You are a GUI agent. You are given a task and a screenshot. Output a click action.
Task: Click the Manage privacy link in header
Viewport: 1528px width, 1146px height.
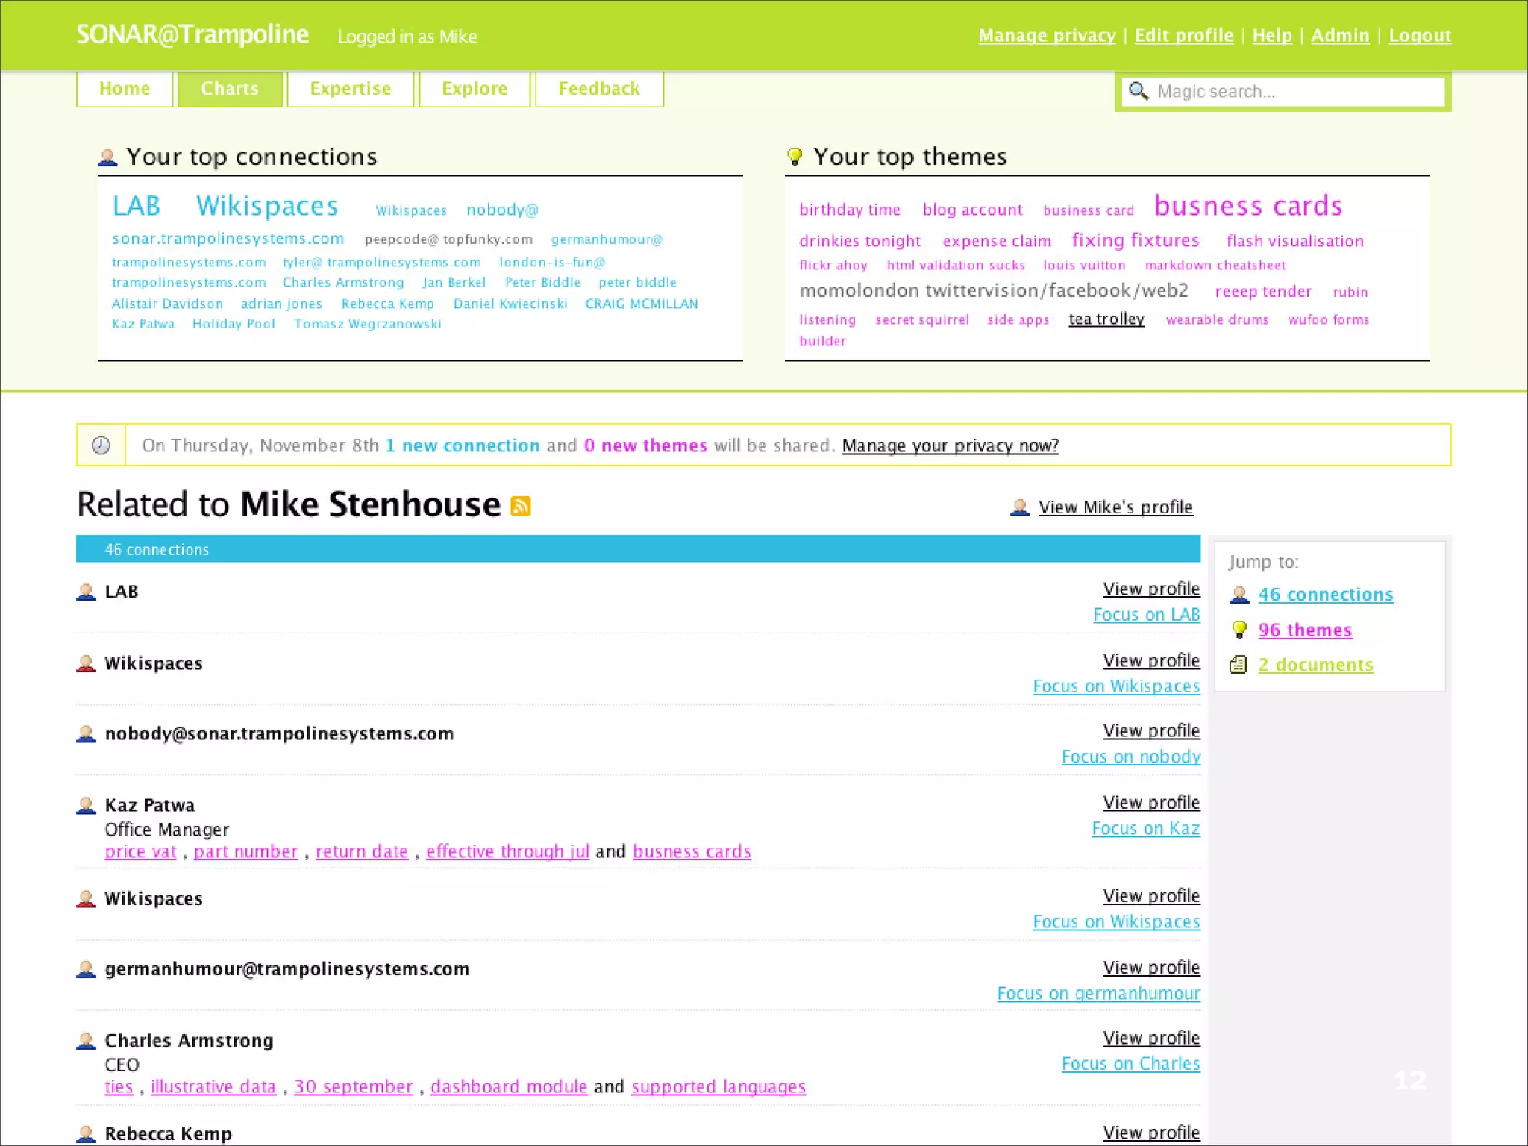(x=1046, y=35)
